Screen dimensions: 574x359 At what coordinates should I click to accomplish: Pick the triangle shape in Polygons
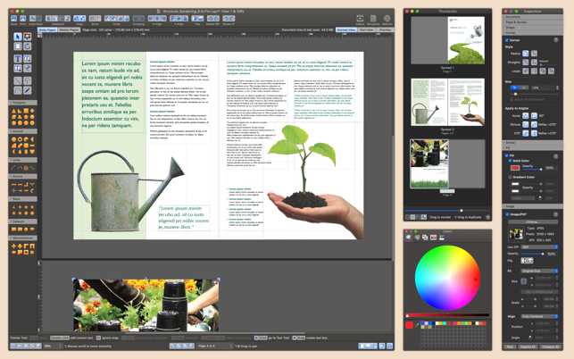point(14,111)
